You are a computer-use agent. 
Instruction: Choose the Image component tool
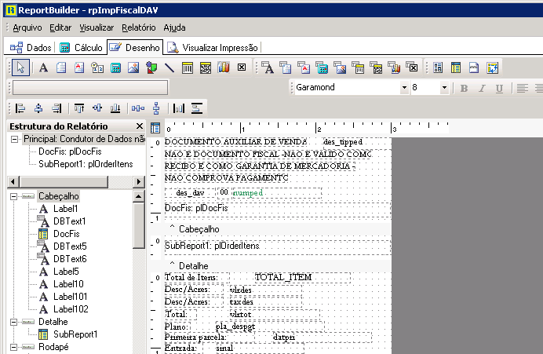tap(133, 68)
